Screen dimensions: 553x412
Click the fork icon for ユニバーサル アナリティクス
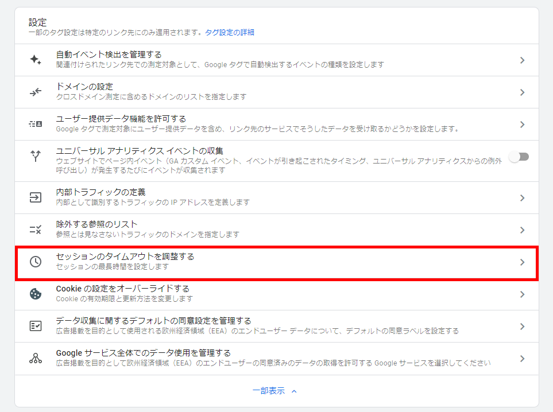[35, 156]
